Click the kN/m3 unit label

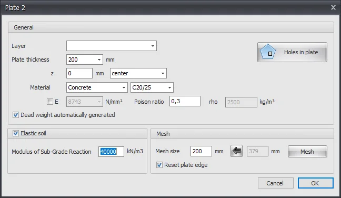(x=135, y=151)
